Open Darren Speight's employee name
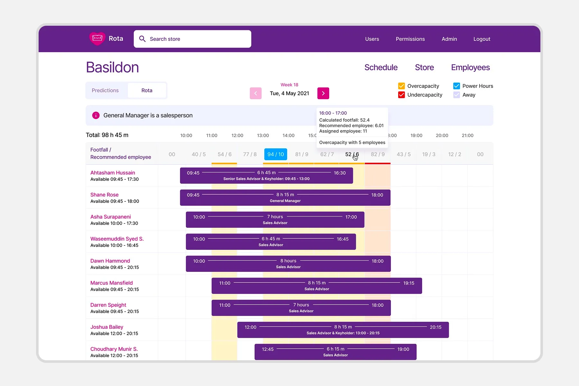 [x=108, y=305]
